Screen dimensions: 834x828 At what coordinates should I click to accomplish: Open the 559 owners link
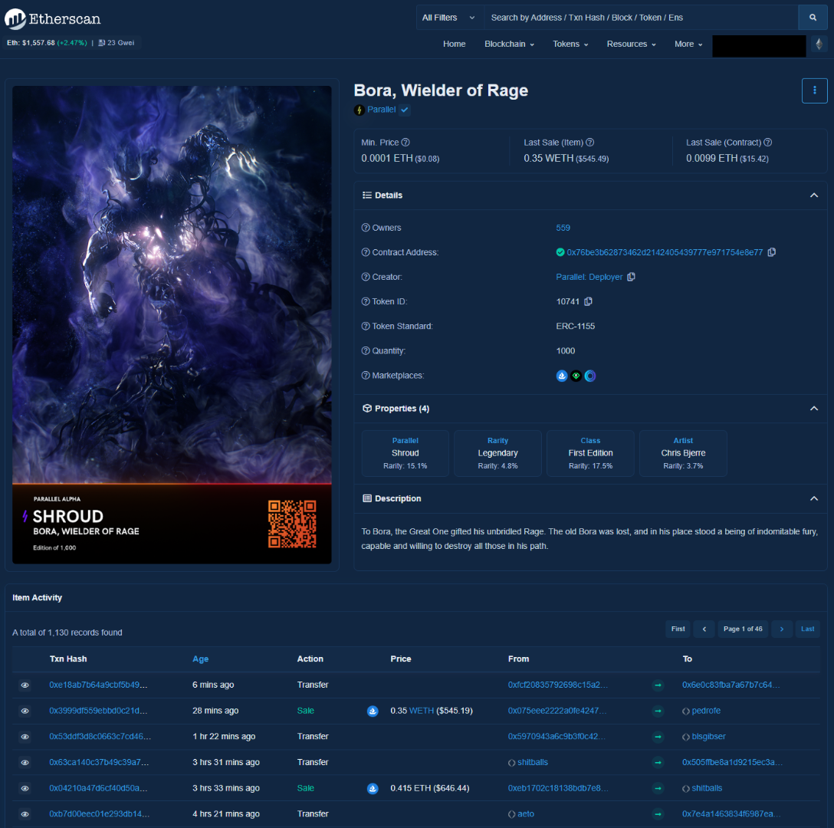coord(563,228)
